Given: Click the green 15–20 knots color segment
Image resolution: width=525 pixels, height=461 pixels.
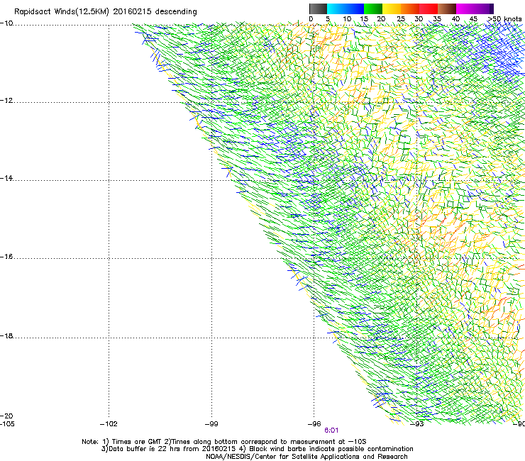Looking at the screenshot, I should [373, 9].
